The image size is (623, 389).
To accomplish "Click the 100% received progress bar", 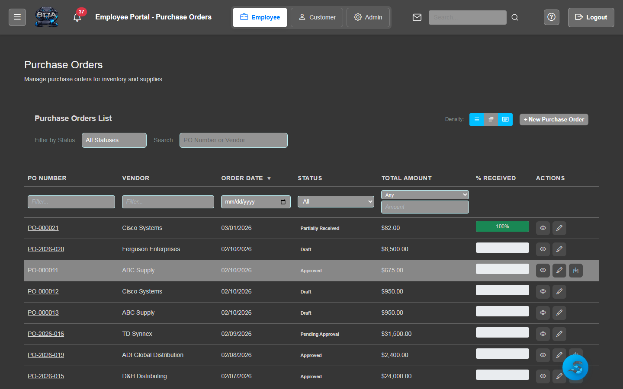I will pyautogui.click(x=502, y=226).
